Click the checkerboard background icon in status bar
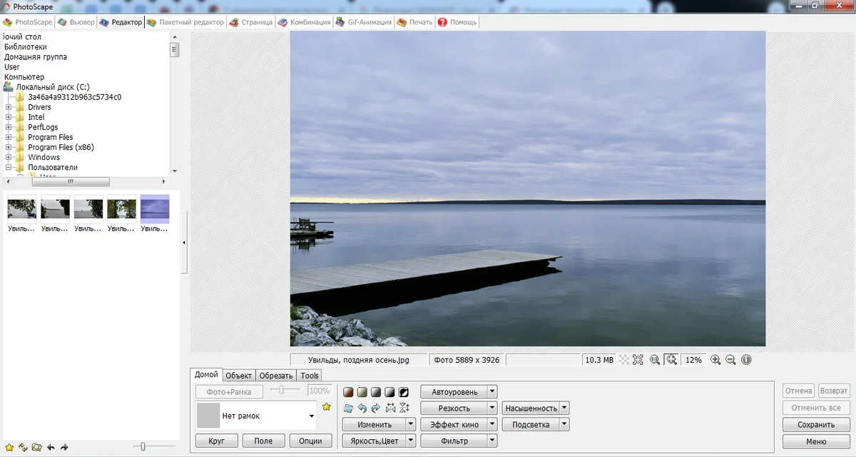Viewport: 856px width, 457px height. coord(624,360)
